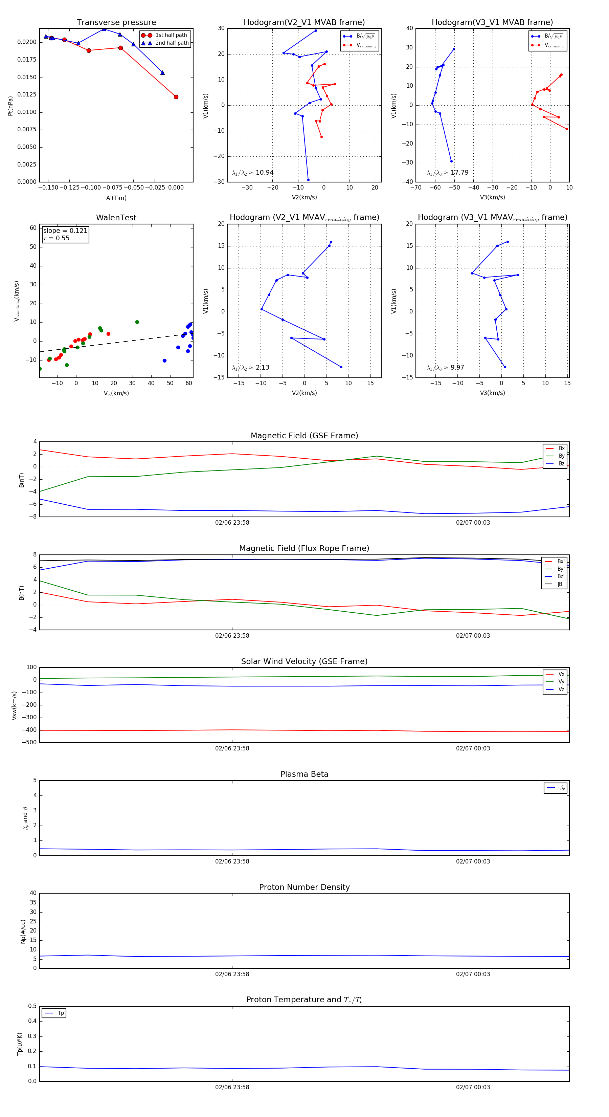This screenshot has width=609, height=1117.
Task: Click the 'Solar Wind Velocity (GSE Frame)' title
Action: 304,662
